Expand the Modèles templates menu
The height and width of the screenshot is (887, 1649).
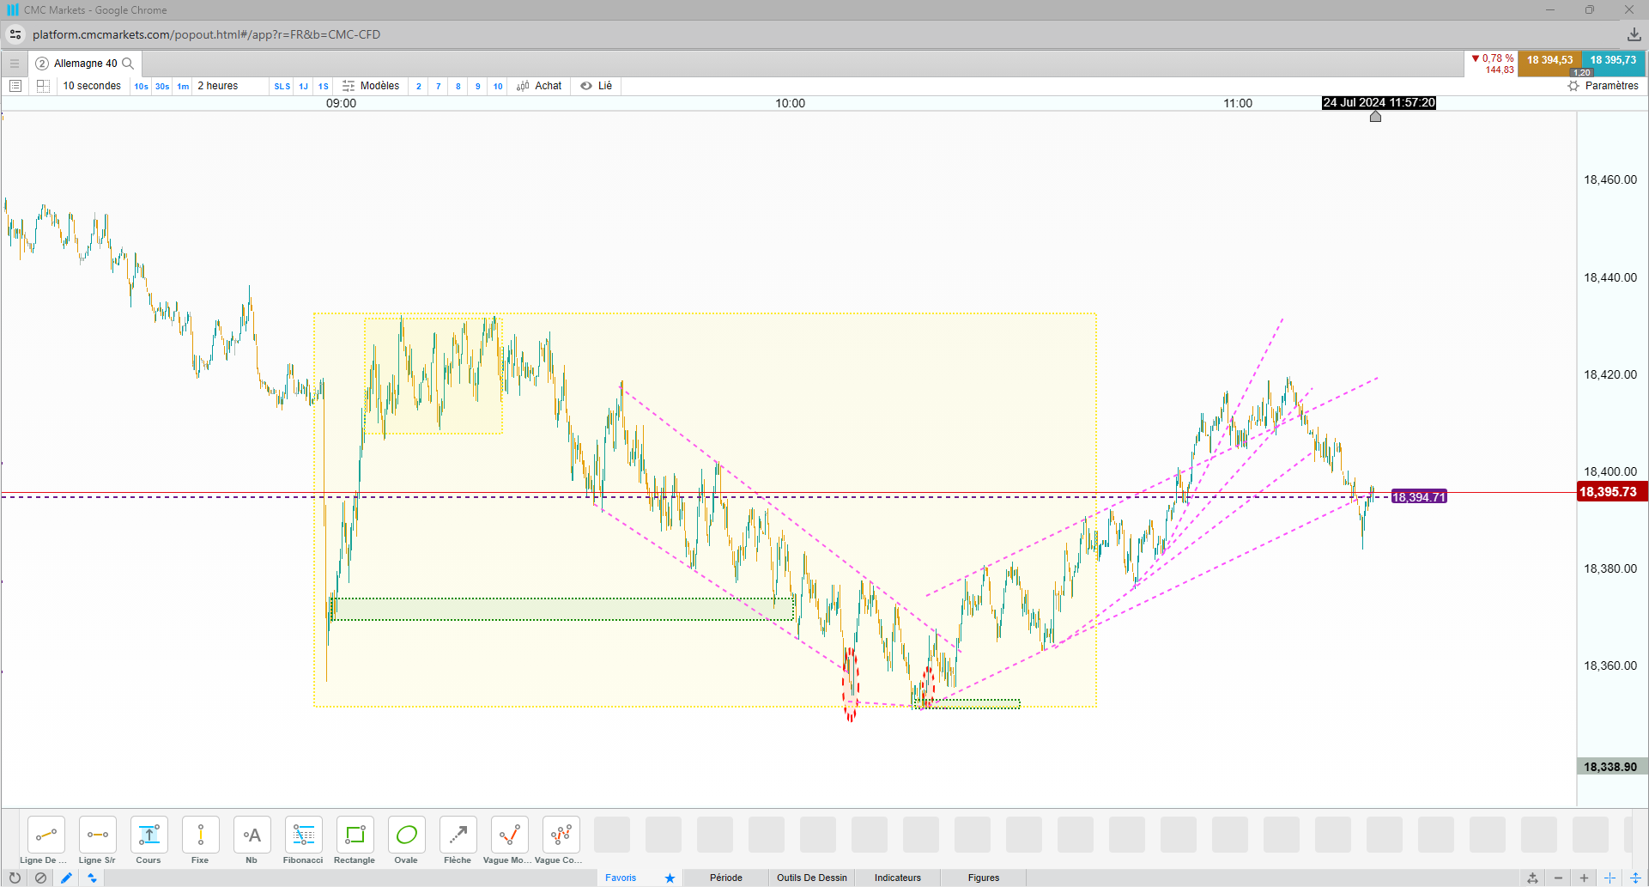371,86
